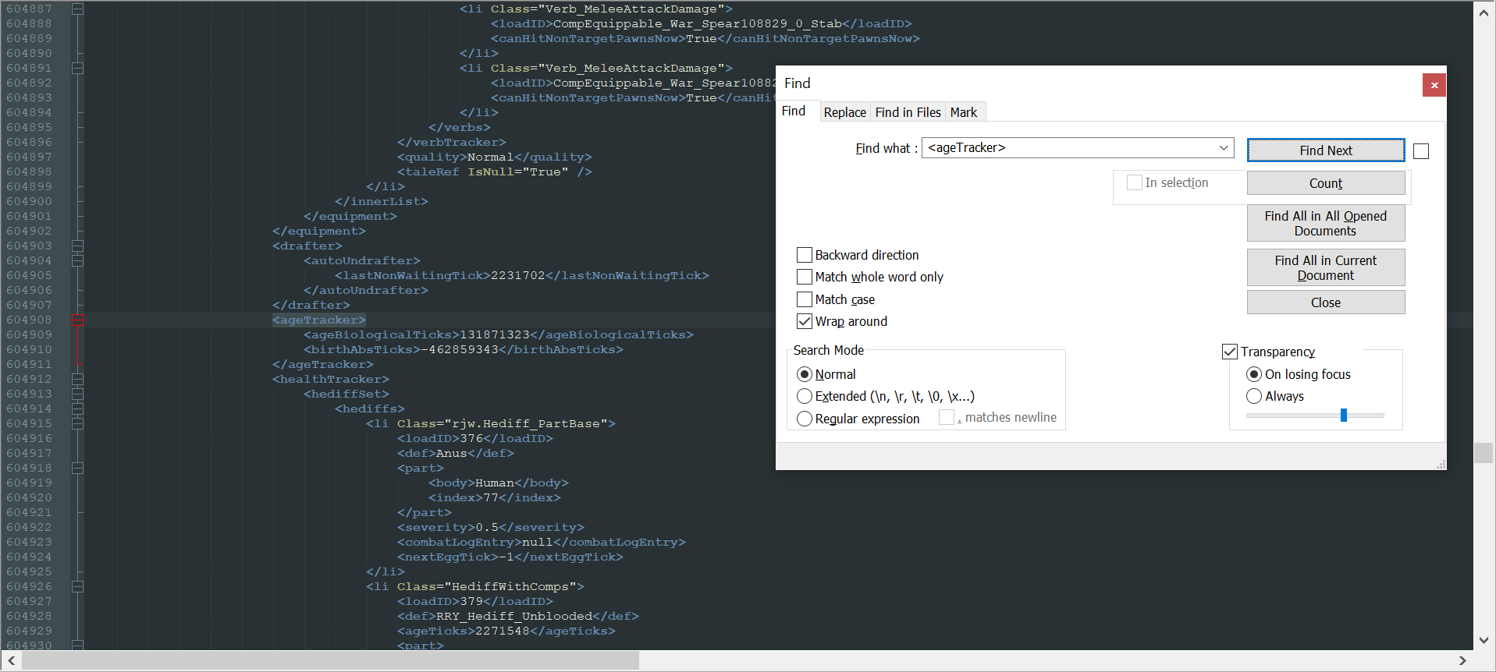
Task: Switch to the Replace tab
Action: point(844,112)
